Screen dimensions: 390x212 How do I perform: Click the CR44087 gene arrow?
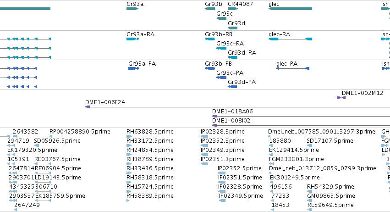point(233,9)
